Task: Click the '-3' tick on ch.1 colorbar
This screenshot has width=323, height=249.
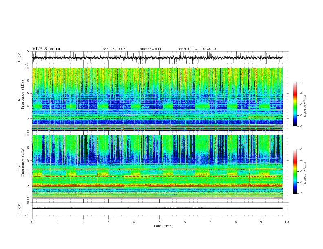Action: pyautogui.click(x=301, y=82)
